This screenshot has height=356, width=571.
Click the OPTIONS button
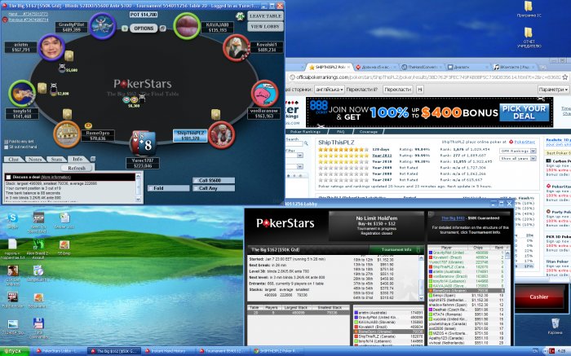point(144,29)
